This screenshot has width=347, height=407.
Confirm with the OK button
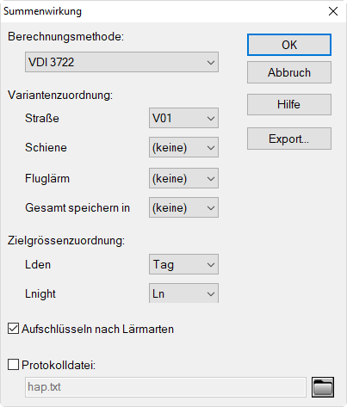pyautogui.click(x=289, y=45)
